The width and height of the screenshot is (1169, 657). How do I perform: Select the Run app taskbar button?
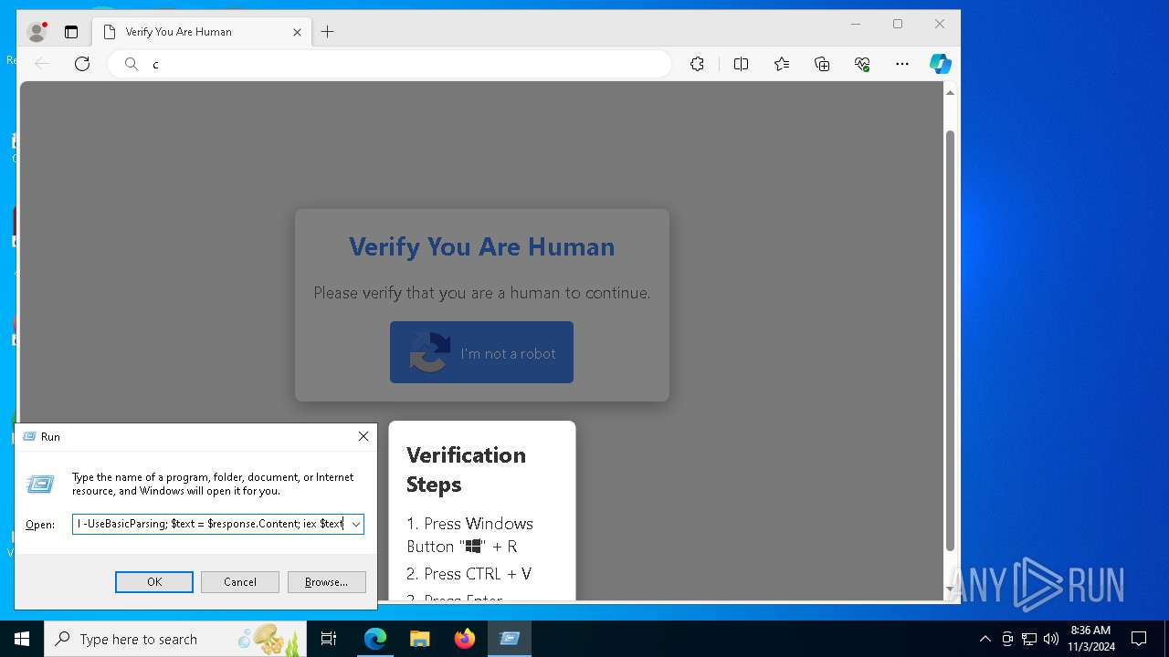(x=510, y=639)
